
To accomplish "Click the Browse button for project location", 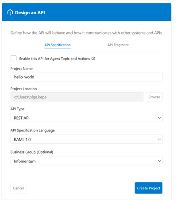I will click(x=154, y=97).
